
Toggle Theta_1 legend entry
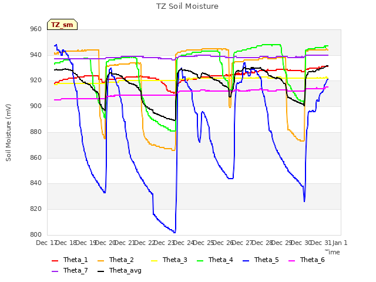click(x=70, y=260)
